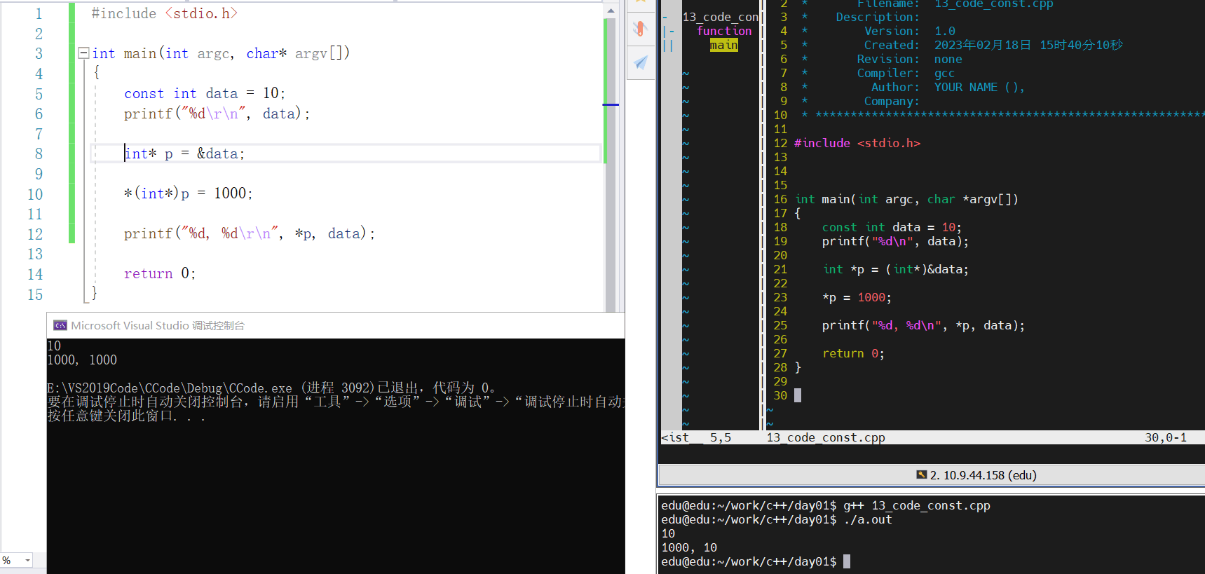This screenshot has height=574, width=1205.
Task: Click '#include <stdio.h>' line in vim
Action: (857, 143)
